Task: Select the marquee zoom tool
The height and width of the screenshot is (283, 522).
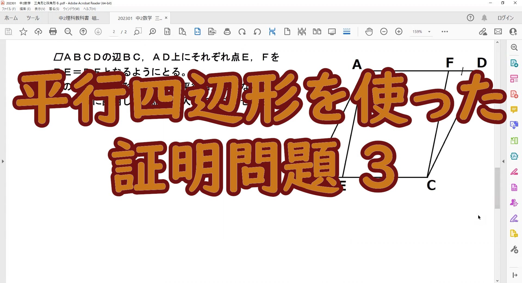Action: (138, 32)
